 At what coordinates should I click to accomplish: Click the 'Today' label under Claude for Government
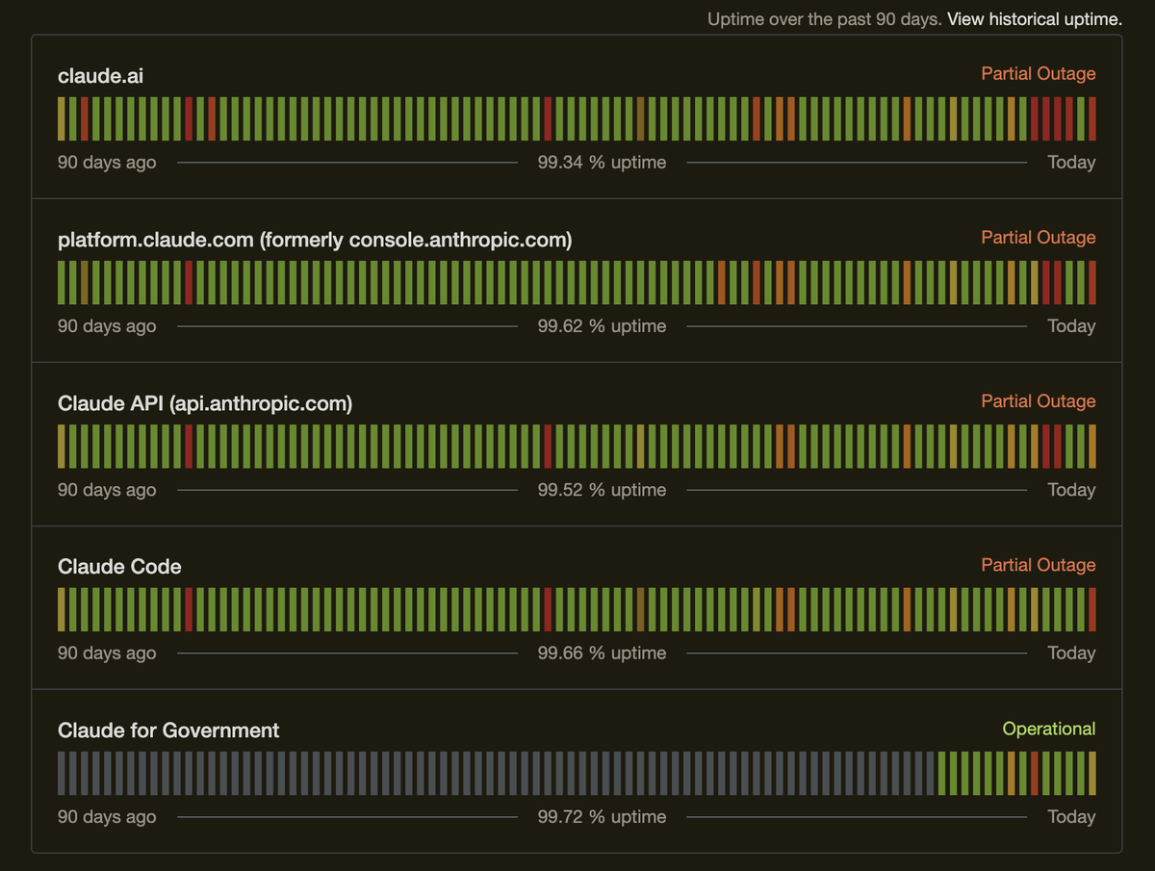pos(1072,817)
